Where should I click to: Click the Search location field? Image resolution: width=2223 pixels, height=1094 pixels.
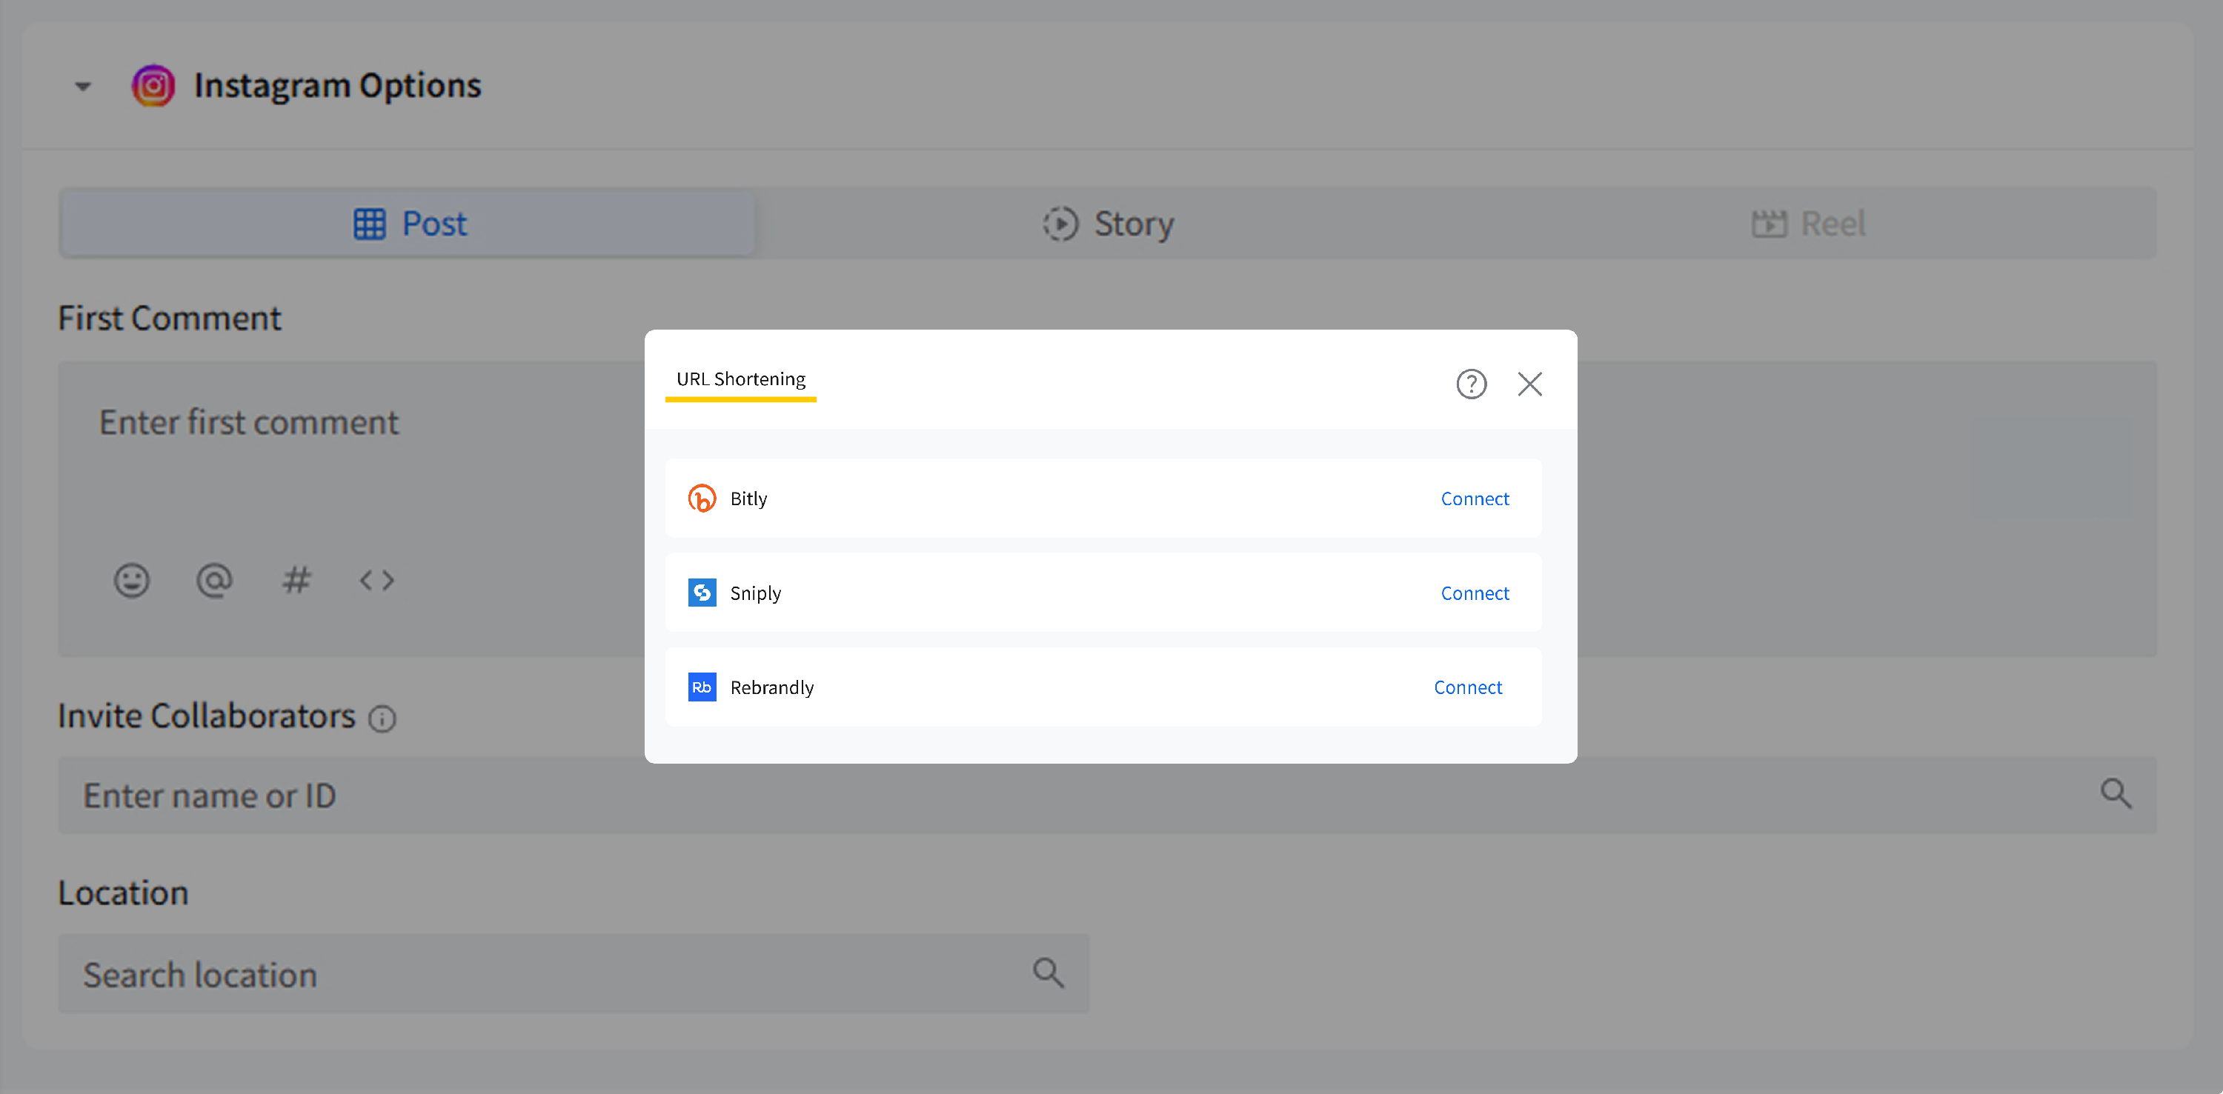pos(552,974)
